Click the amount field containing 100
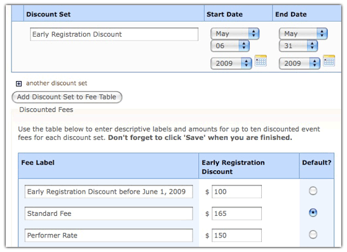 tap(236, 192)
